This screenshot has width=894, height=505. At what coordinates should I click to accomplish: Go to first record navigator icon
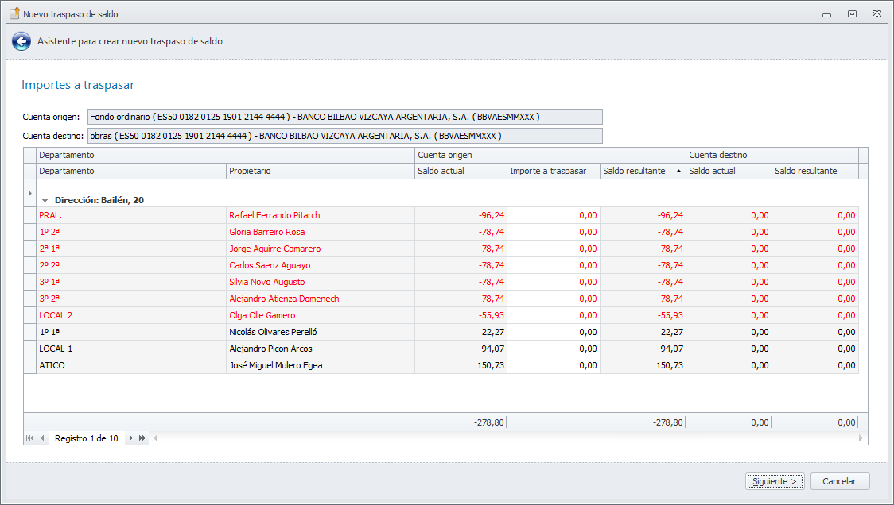[30, 438]
